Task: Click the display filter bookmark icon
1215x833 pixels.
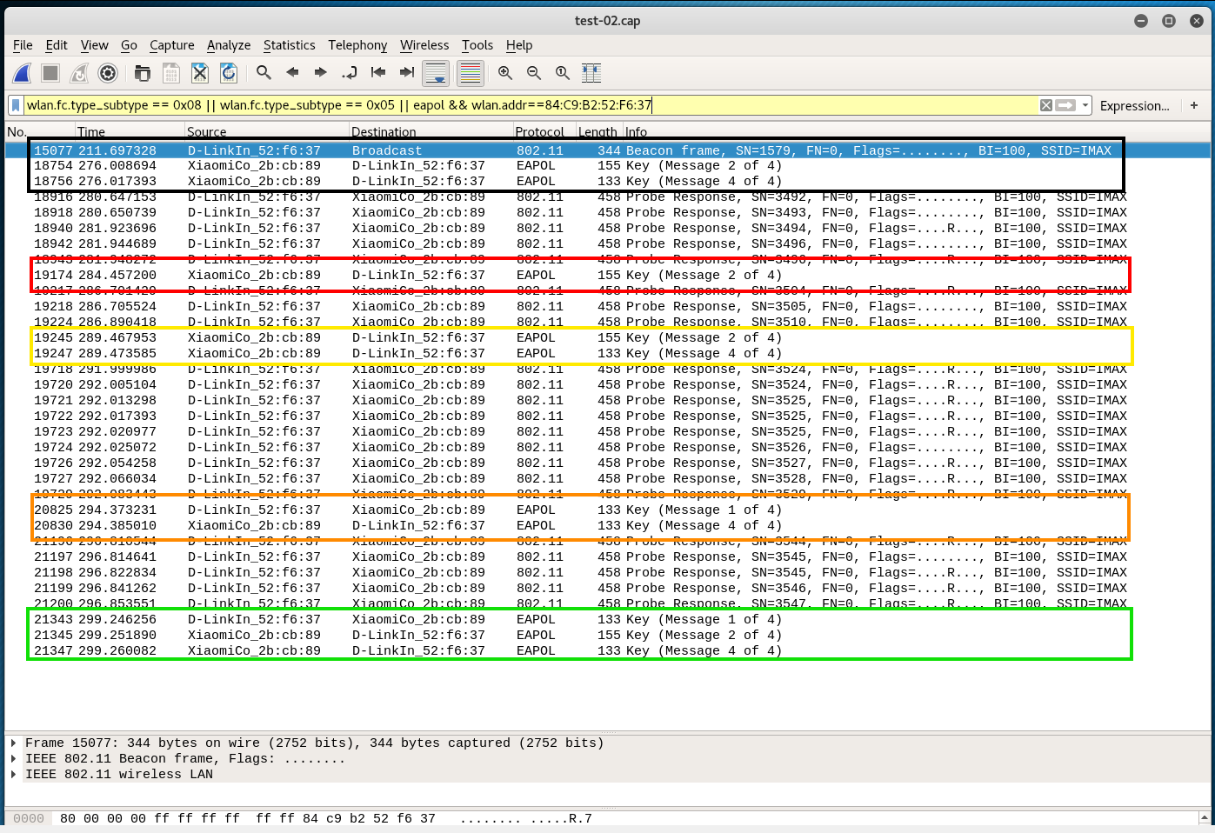Action: 16,105
